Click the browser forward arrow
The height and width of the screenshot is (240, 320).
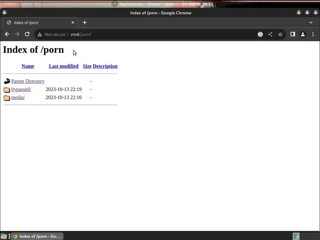click(x=17, y=34)
